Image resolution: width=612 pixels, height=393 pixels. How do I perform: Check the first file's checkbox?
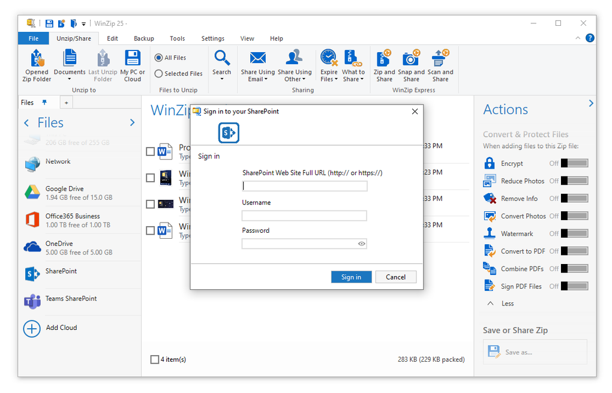pos(150,151)
